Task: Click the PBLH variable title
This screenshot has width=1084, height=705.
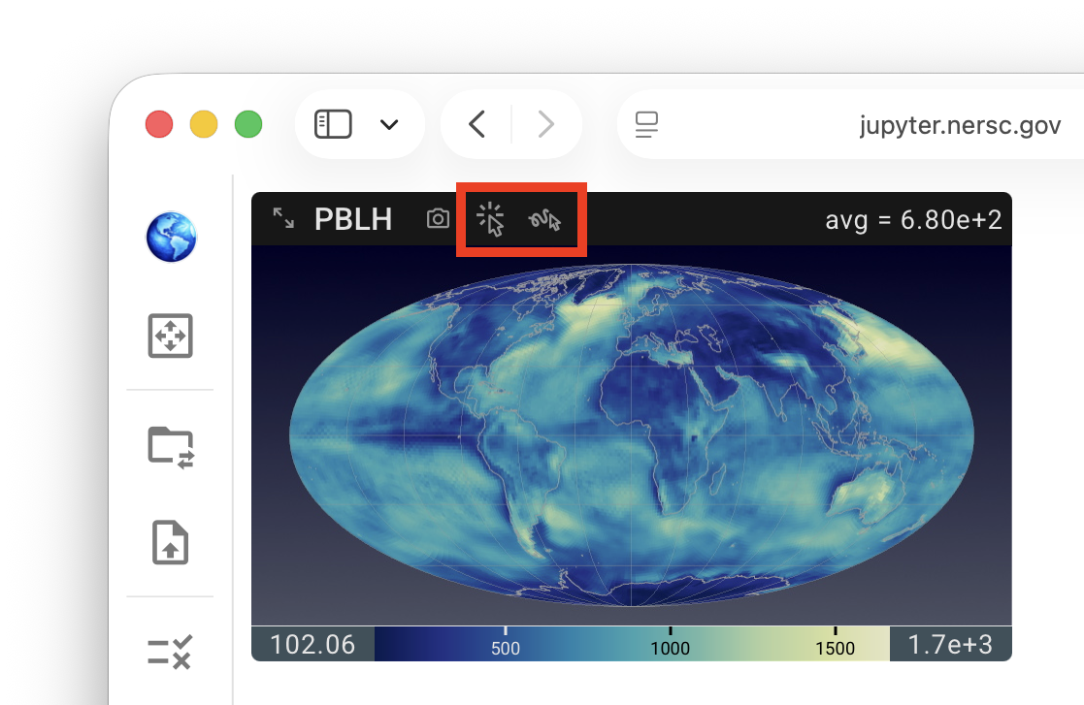Action: pyautogui.click(x=353, y=219)
